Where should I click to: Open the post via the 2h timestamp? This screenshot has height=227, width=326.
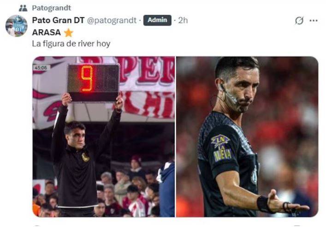coord(183,20)
